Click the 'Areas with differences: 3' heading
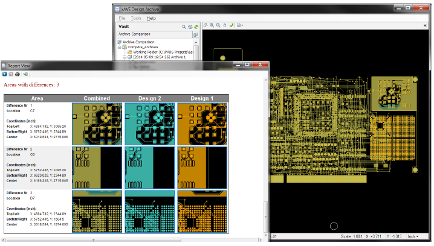The image size is (434, 246). coord(31,85)
